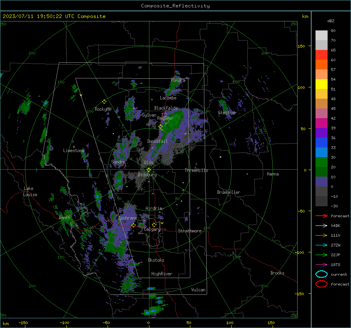Click the Cochrane city label
Screen dimensions: 351x328
(128, 218)
